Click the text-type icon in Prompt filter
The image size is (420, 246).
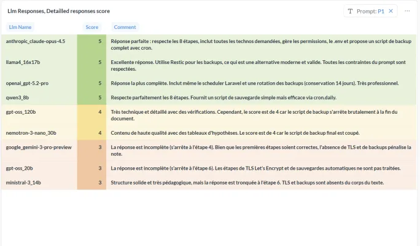point(350,11)
